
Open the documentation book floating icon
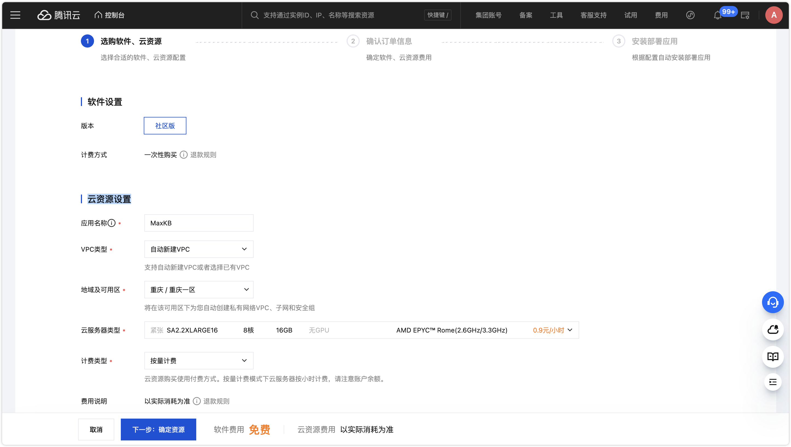point(773,357)
